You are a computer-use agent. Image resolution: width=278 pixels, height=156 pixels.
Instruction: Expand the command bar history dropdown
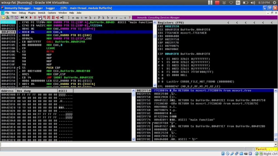point(275,145)
